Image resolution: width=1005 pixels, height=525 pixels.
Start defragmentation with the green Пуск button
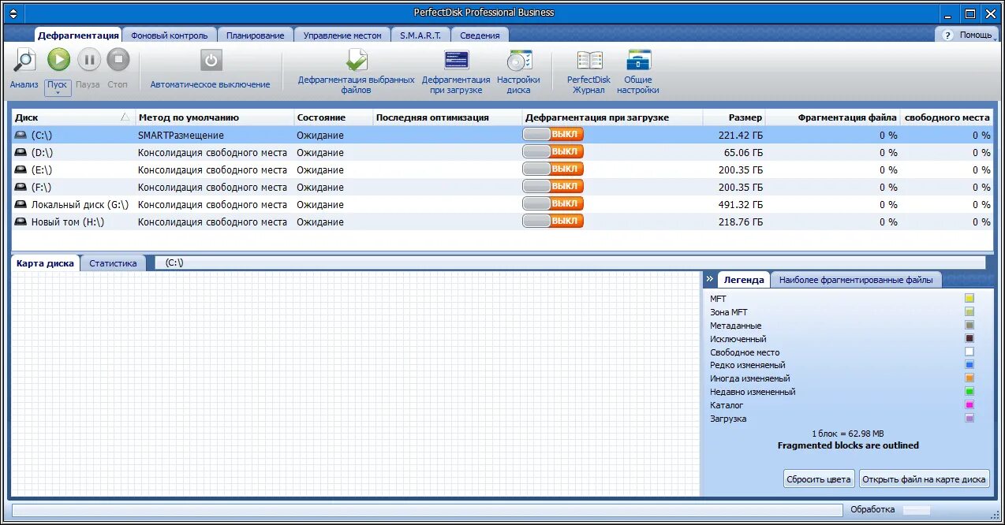(58, 60)
